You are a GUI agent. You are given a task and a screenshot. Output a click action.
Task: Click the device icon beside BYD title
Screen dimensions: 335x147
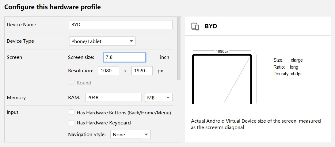click(195, 27)
